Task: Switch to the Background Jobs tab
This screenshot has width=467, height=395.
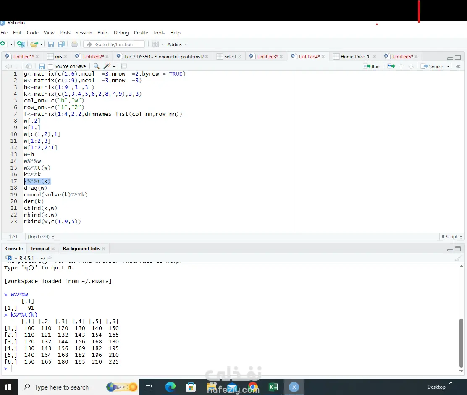Action: click(81, 249)
